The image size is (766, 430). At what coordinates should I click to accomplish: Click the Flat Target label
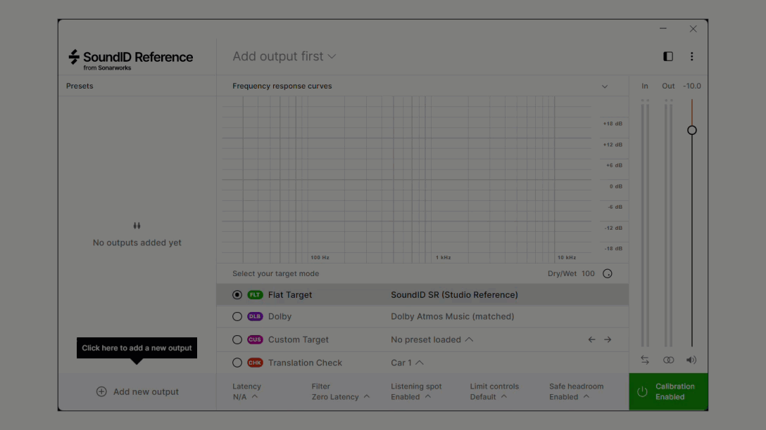(x=290, y=295)
